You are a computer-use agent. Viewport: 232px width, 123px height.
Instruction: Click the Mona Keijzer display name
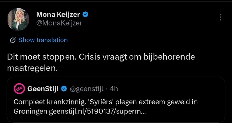point(58,14)
